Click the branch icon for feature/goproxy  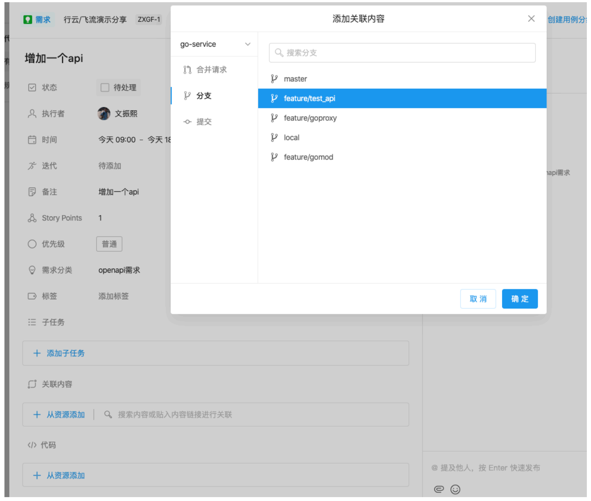[x=275, y=118]
